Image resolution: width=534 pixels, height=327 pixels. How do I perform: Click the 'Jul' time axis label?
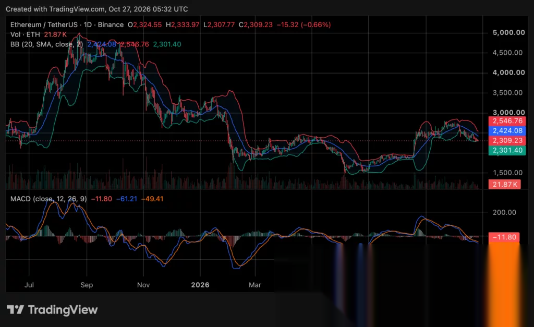coord(29,285)
